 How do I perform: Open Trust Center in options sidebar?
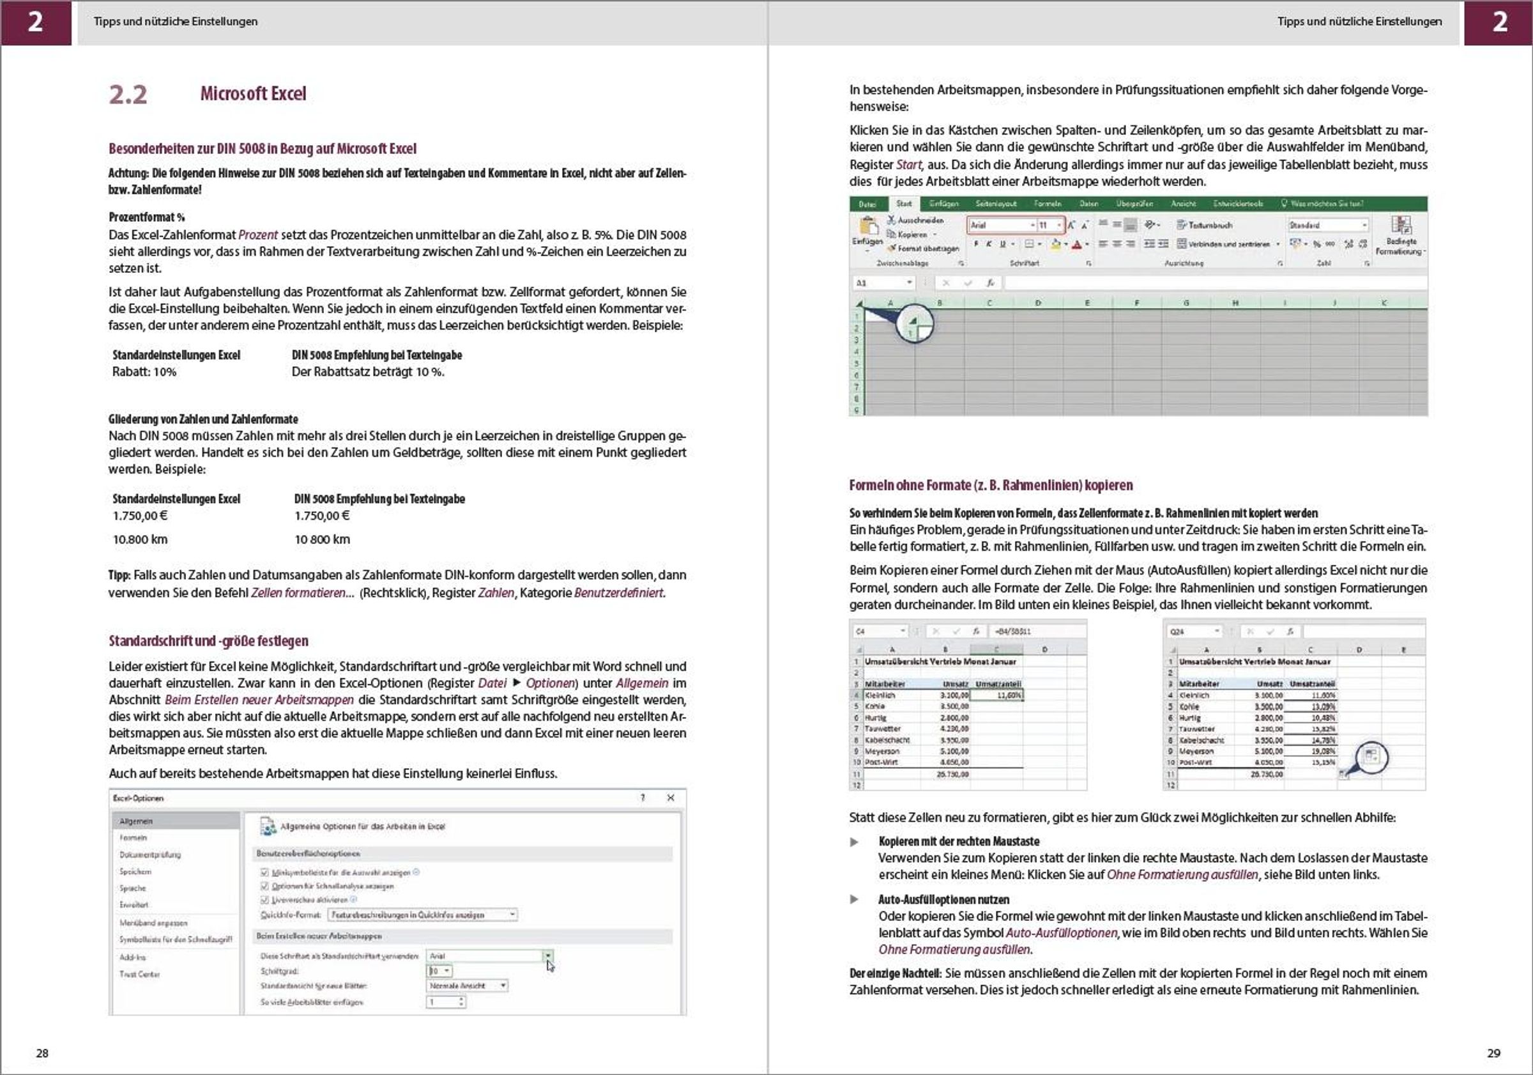139,974
